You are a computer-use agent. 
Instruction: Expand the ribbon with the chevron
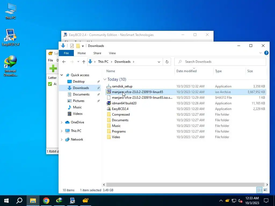260,53
